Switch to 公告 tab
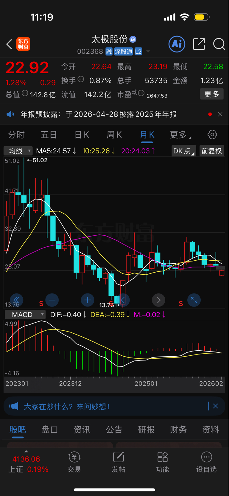Viewport: 229px width, 496px height. (x=114, y=430)
